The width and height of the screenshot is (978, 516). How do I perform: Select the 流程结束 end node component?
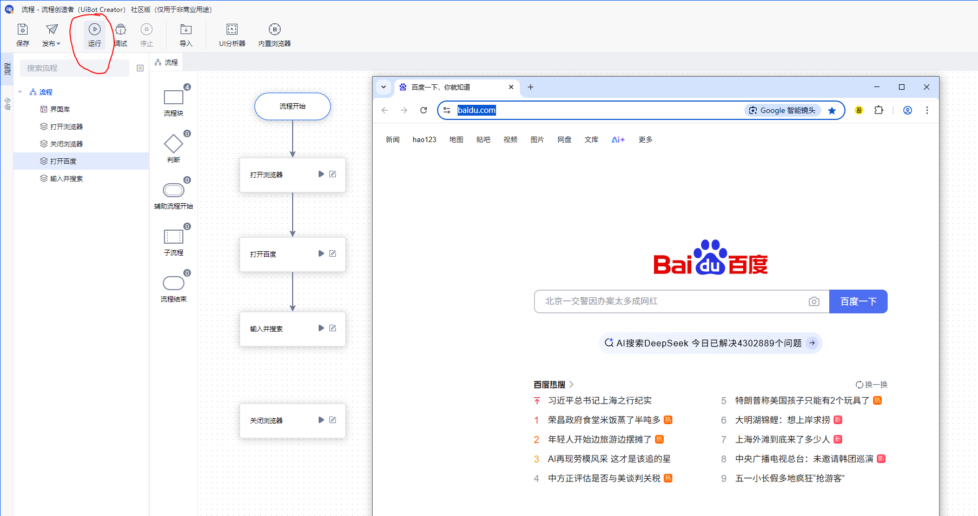tap(174, 283)
